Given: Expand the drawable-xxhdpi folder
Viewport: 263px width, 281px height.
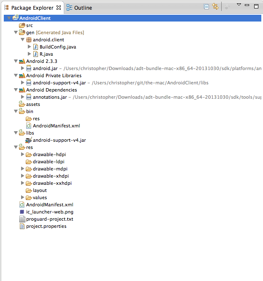Looking at the screenshot, I should (x=23, y=183).
